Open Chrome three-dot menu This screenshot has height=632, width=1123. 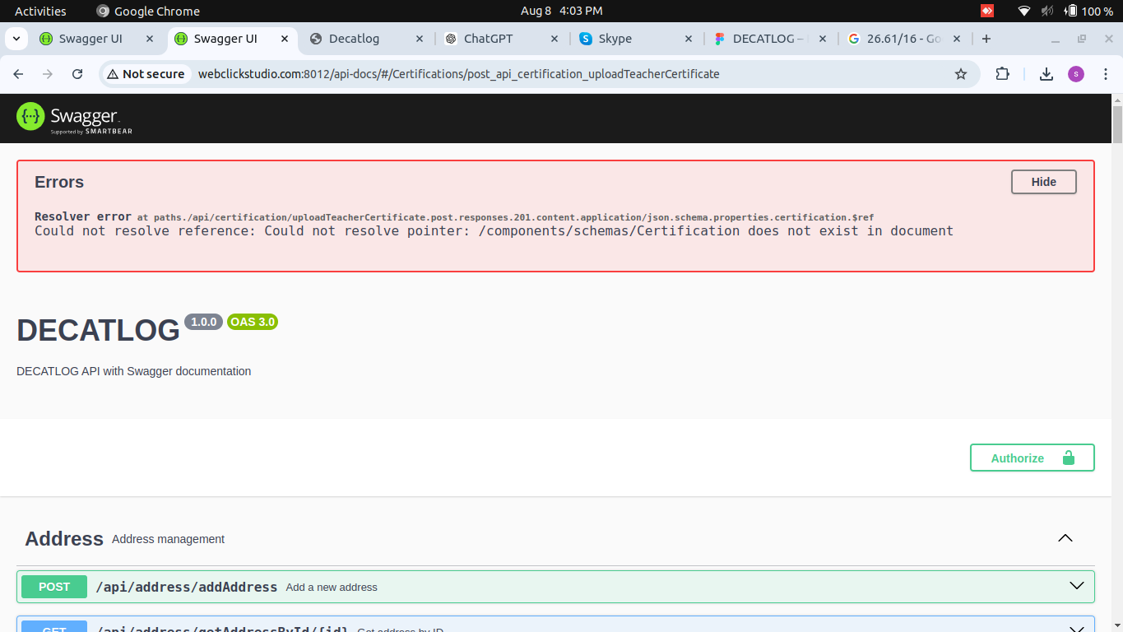click(x=1105, y=74)
